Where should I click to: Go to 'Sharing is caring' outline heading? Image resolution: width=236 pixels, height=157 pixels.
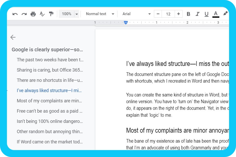[50, 70]
